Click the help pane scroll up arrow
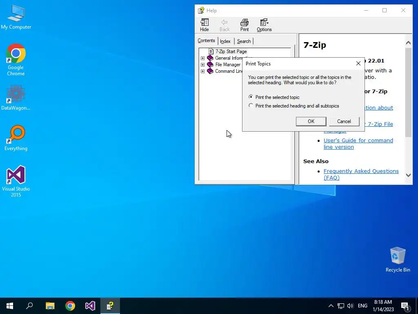418x314 pixels. pos(408,43)
